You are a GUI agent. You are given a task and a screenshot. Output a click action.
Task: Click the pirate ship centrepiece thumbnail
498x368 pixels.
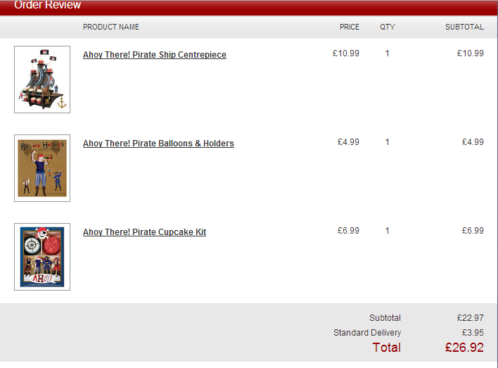click(42, 80)
